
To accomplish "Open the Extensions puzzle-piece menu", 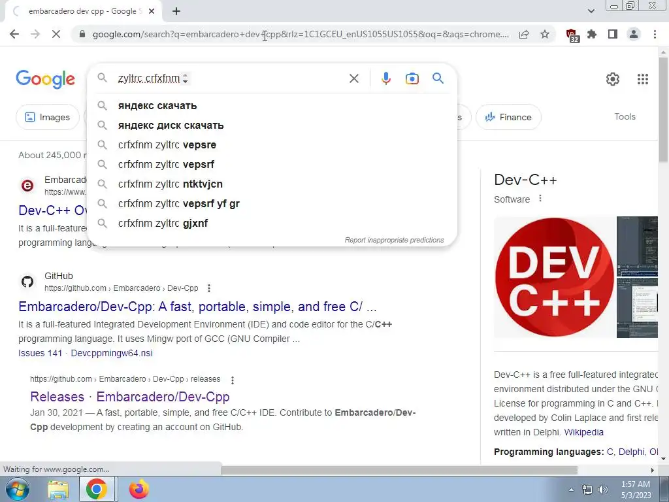I will (x=592, y=34).
